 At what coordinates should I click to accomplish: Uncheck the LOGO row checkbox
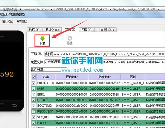pos(34,123)
